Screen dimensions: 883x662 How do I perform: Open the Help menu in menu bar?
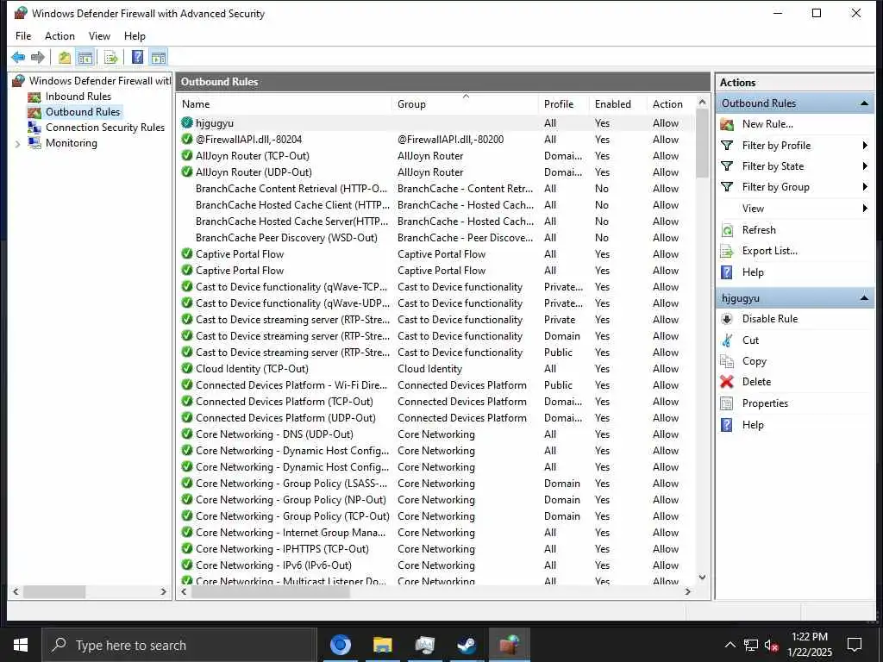click(135, 36)
